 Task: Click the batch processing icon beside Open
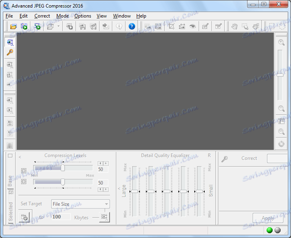[x=24, y=26]
